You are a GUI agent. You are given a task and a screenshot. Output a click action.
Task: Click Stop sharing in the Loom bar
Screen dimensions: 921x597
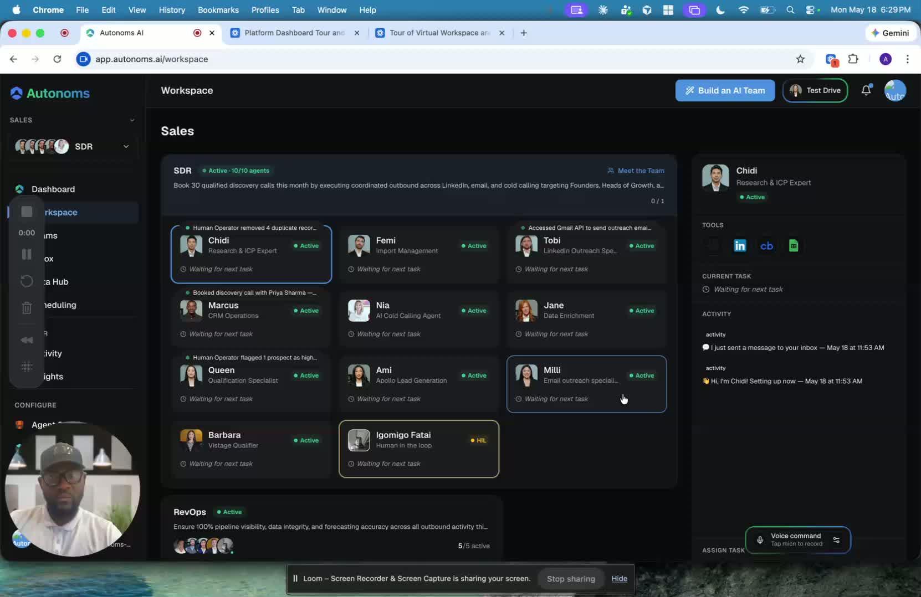(x=571, y=579)
